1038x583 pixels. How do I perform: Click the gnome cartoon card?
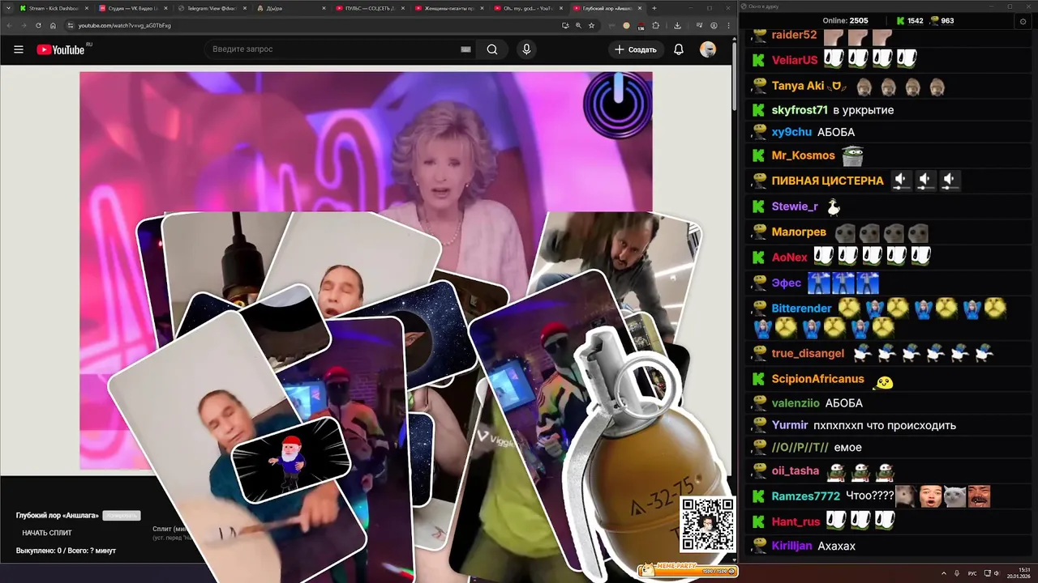tap(291, 460)
